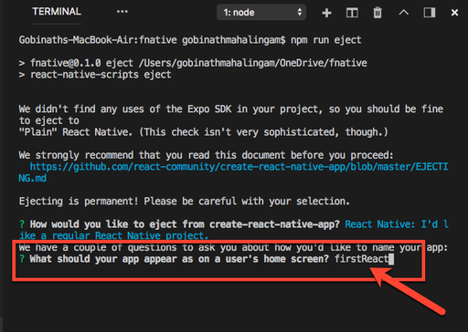The width and height of the screenshot is (468, 332).
Task: Split the terminal pane
Action: [352, 13]
